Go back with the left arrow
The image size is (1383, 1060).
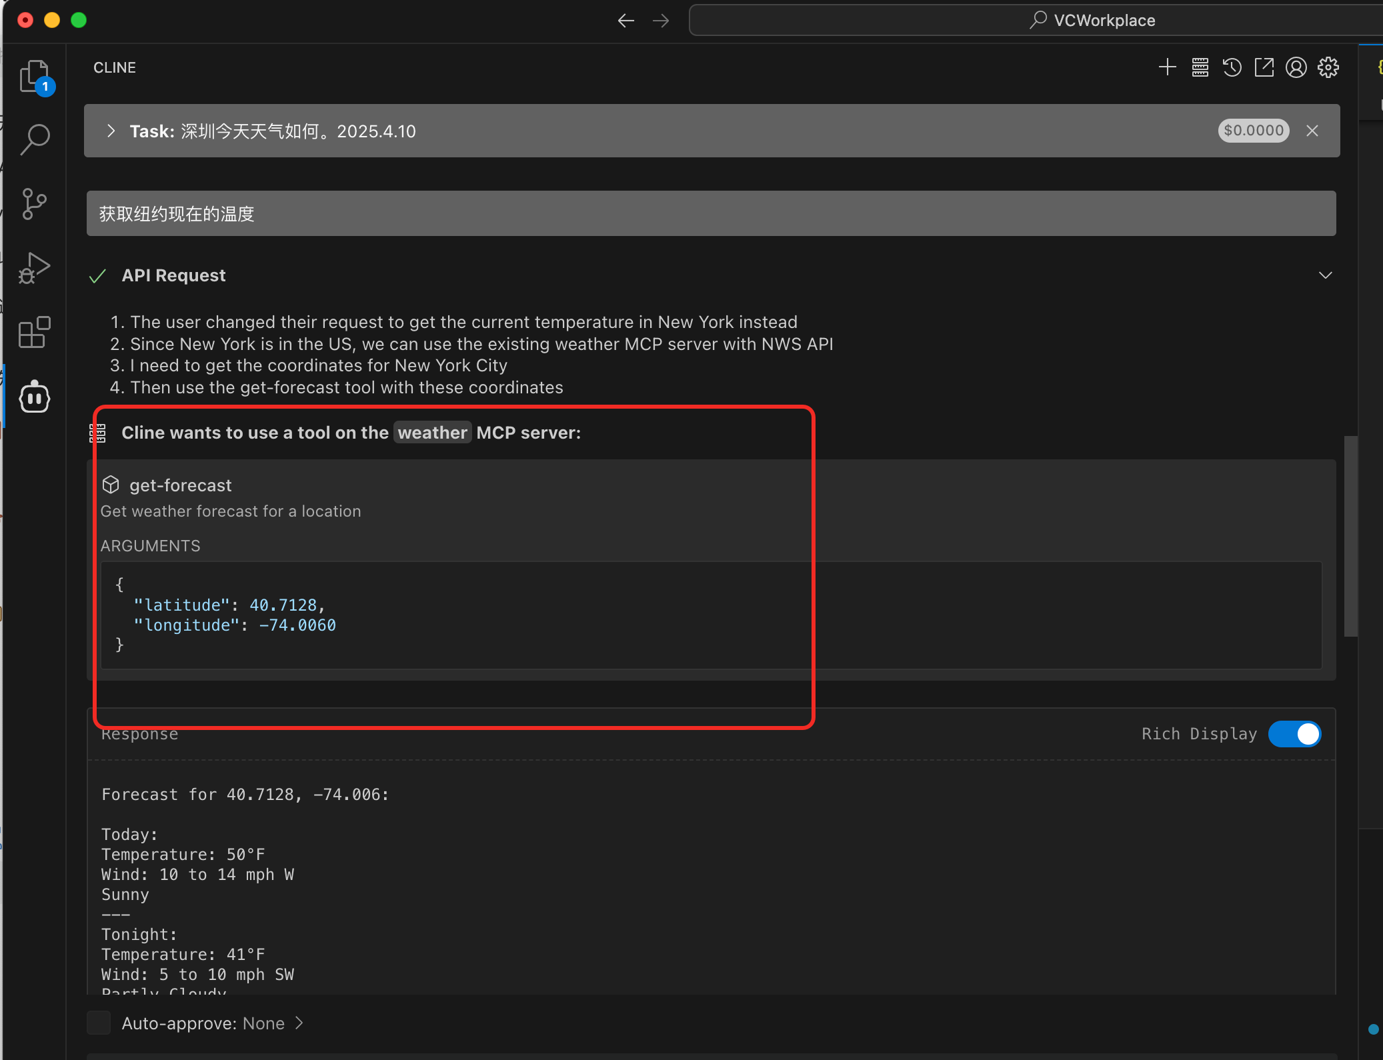625,21
